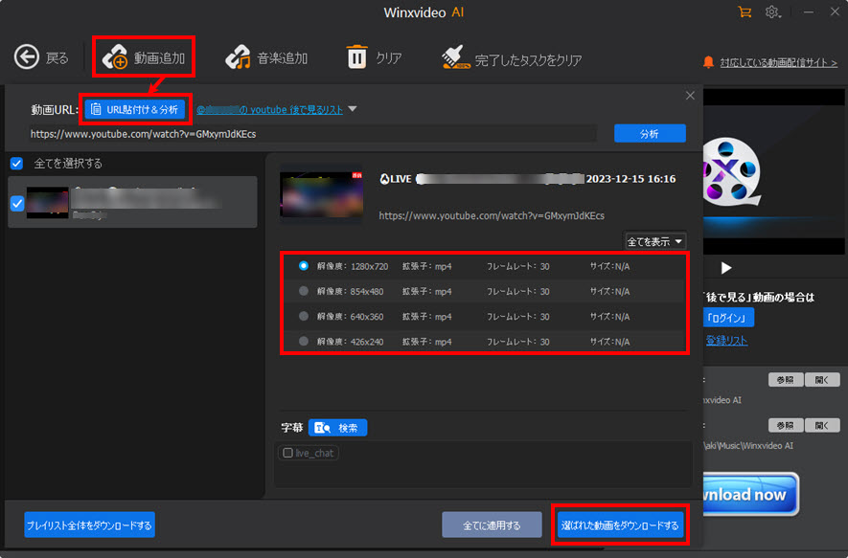The width and height of the screenshot is (848, 558).
Task: Click プレイリスト全体をダウンロードする button
Action: 90,525
